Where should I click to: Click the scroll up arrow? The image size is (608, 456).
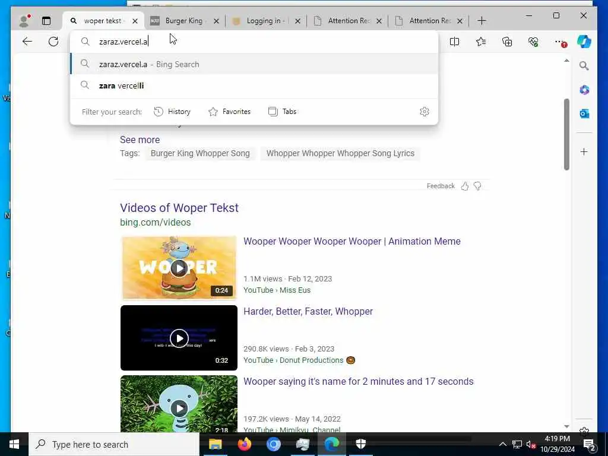click(566, 61)
